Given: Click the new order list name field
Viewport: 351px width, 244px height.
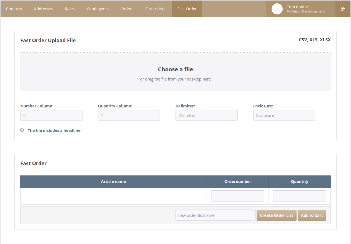Looking at the screenshot, I should 215,215.
